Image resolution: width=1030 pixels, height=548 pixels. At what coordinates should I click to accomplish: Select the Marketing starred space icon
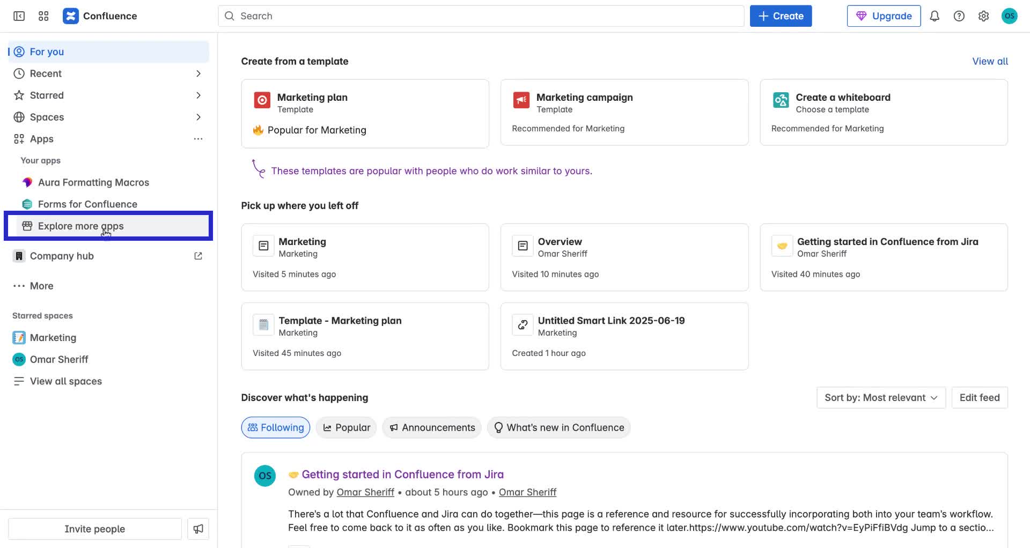pos(18,337)
